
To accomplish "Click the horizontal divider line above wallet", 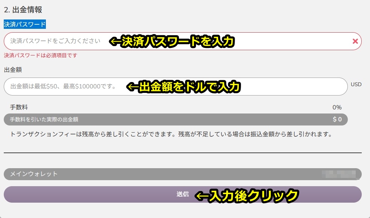I will point(183,153).
